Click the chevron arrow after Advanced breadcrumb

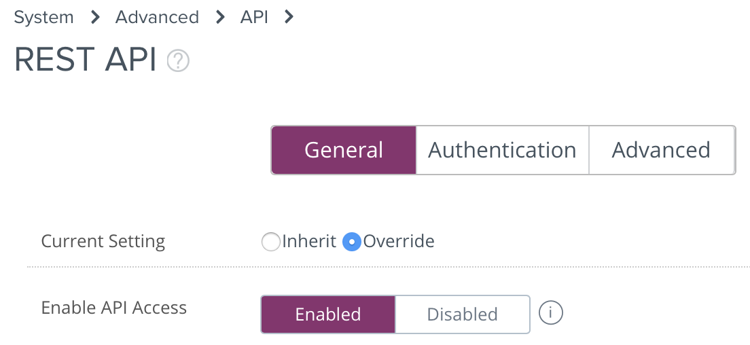tap(219, 17)
